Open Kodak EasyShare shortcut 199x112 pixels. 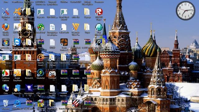(x=17, y=72)
